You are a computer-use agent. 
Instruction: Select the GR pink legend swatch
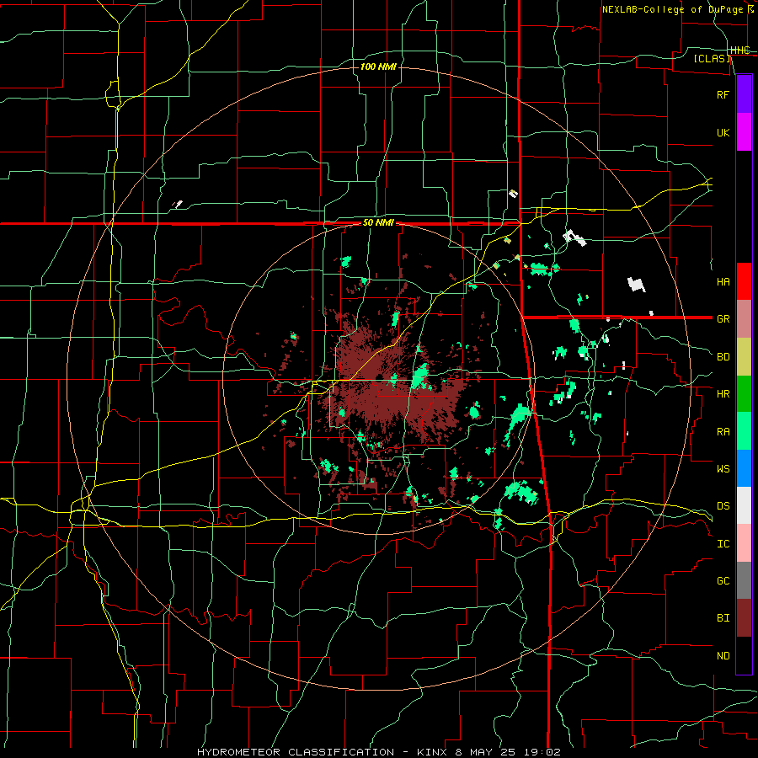pos(744,318)
